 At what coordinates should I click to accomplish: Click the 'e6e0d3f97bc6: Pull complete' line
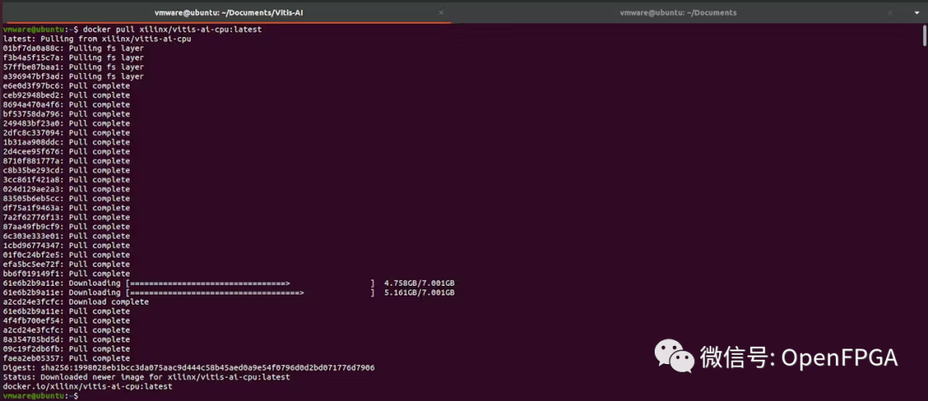66,86
